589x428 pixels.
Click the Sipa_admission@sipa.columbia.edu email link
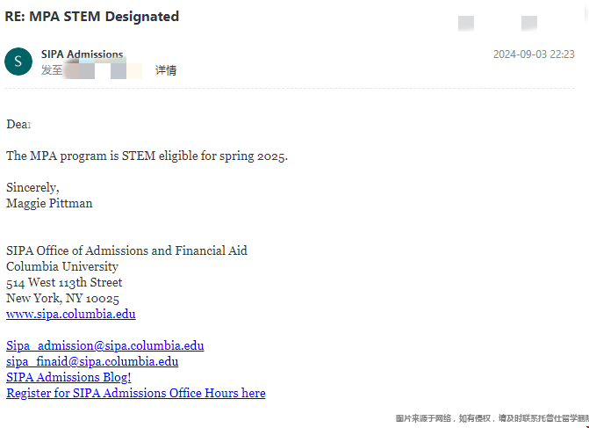point(105,345)
